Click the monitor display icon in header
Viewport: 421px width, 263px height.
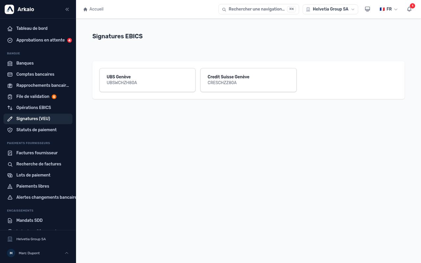(367, 9)
